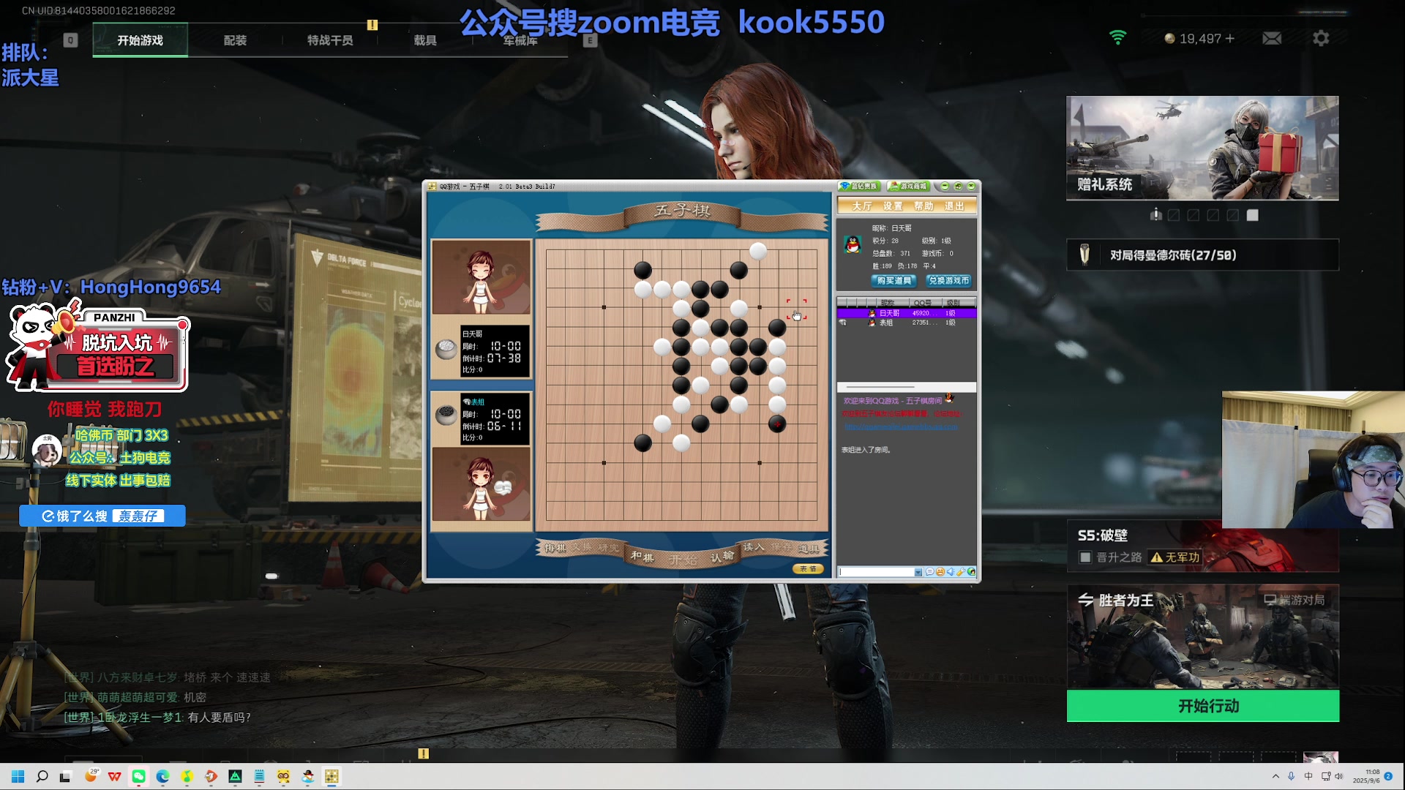Click the 读入 button
Screen dimensions: 1405x790
[754, 547]
